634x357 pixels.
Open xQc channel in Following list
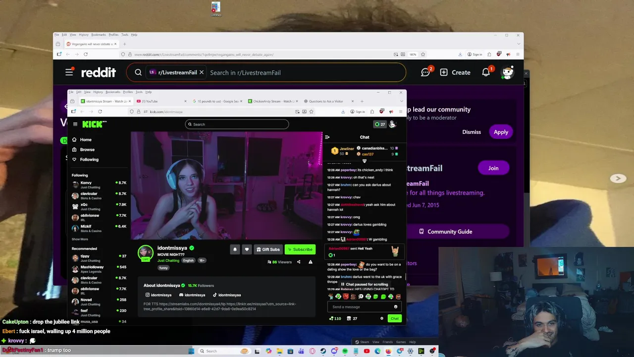99,206
